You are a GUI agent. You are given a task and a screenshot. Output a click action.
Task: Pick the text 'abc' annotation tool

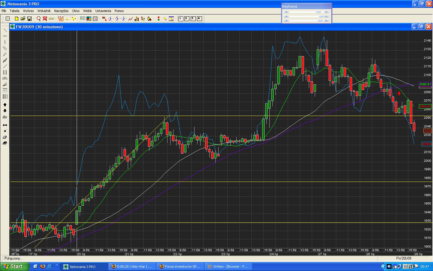(x=5, y=117)
